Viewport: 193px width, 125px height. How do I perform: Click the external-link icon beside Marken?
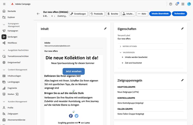point(17,94)
